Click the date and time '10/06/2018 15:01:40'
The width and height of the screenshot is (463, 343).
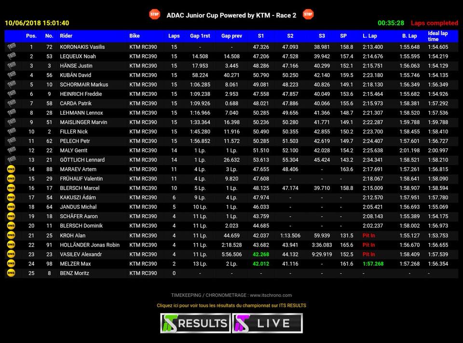(37, 23)
